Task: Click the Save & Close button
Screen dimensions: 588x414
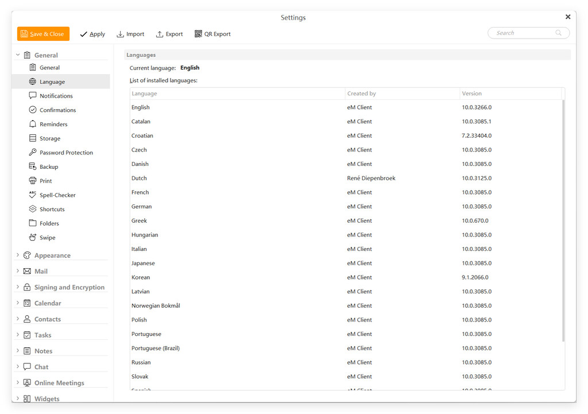Action: coord(43,34)
